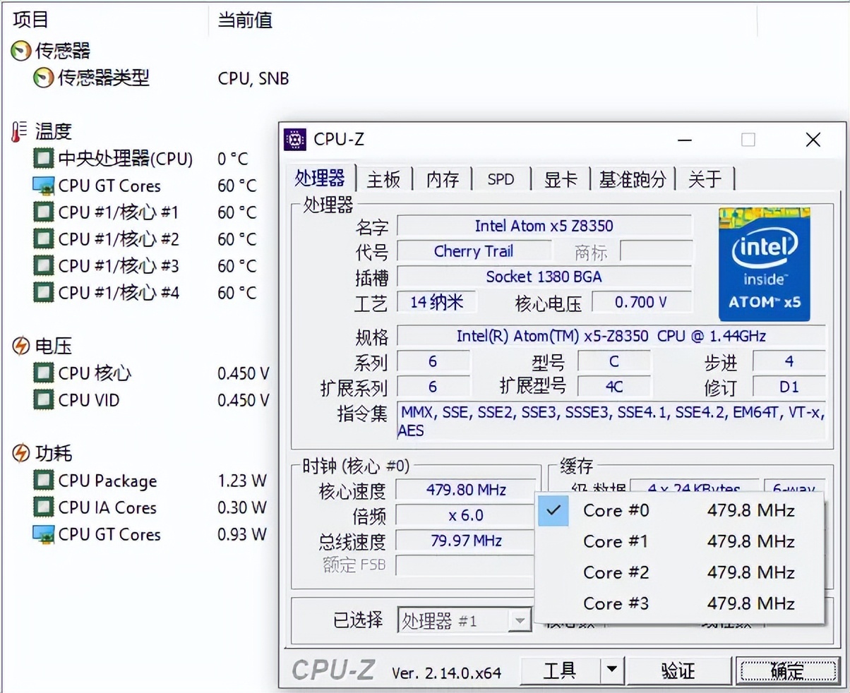The image size is (850, 693).
Task: Click the 传感器类型 row icon
Action: [44, 78]
